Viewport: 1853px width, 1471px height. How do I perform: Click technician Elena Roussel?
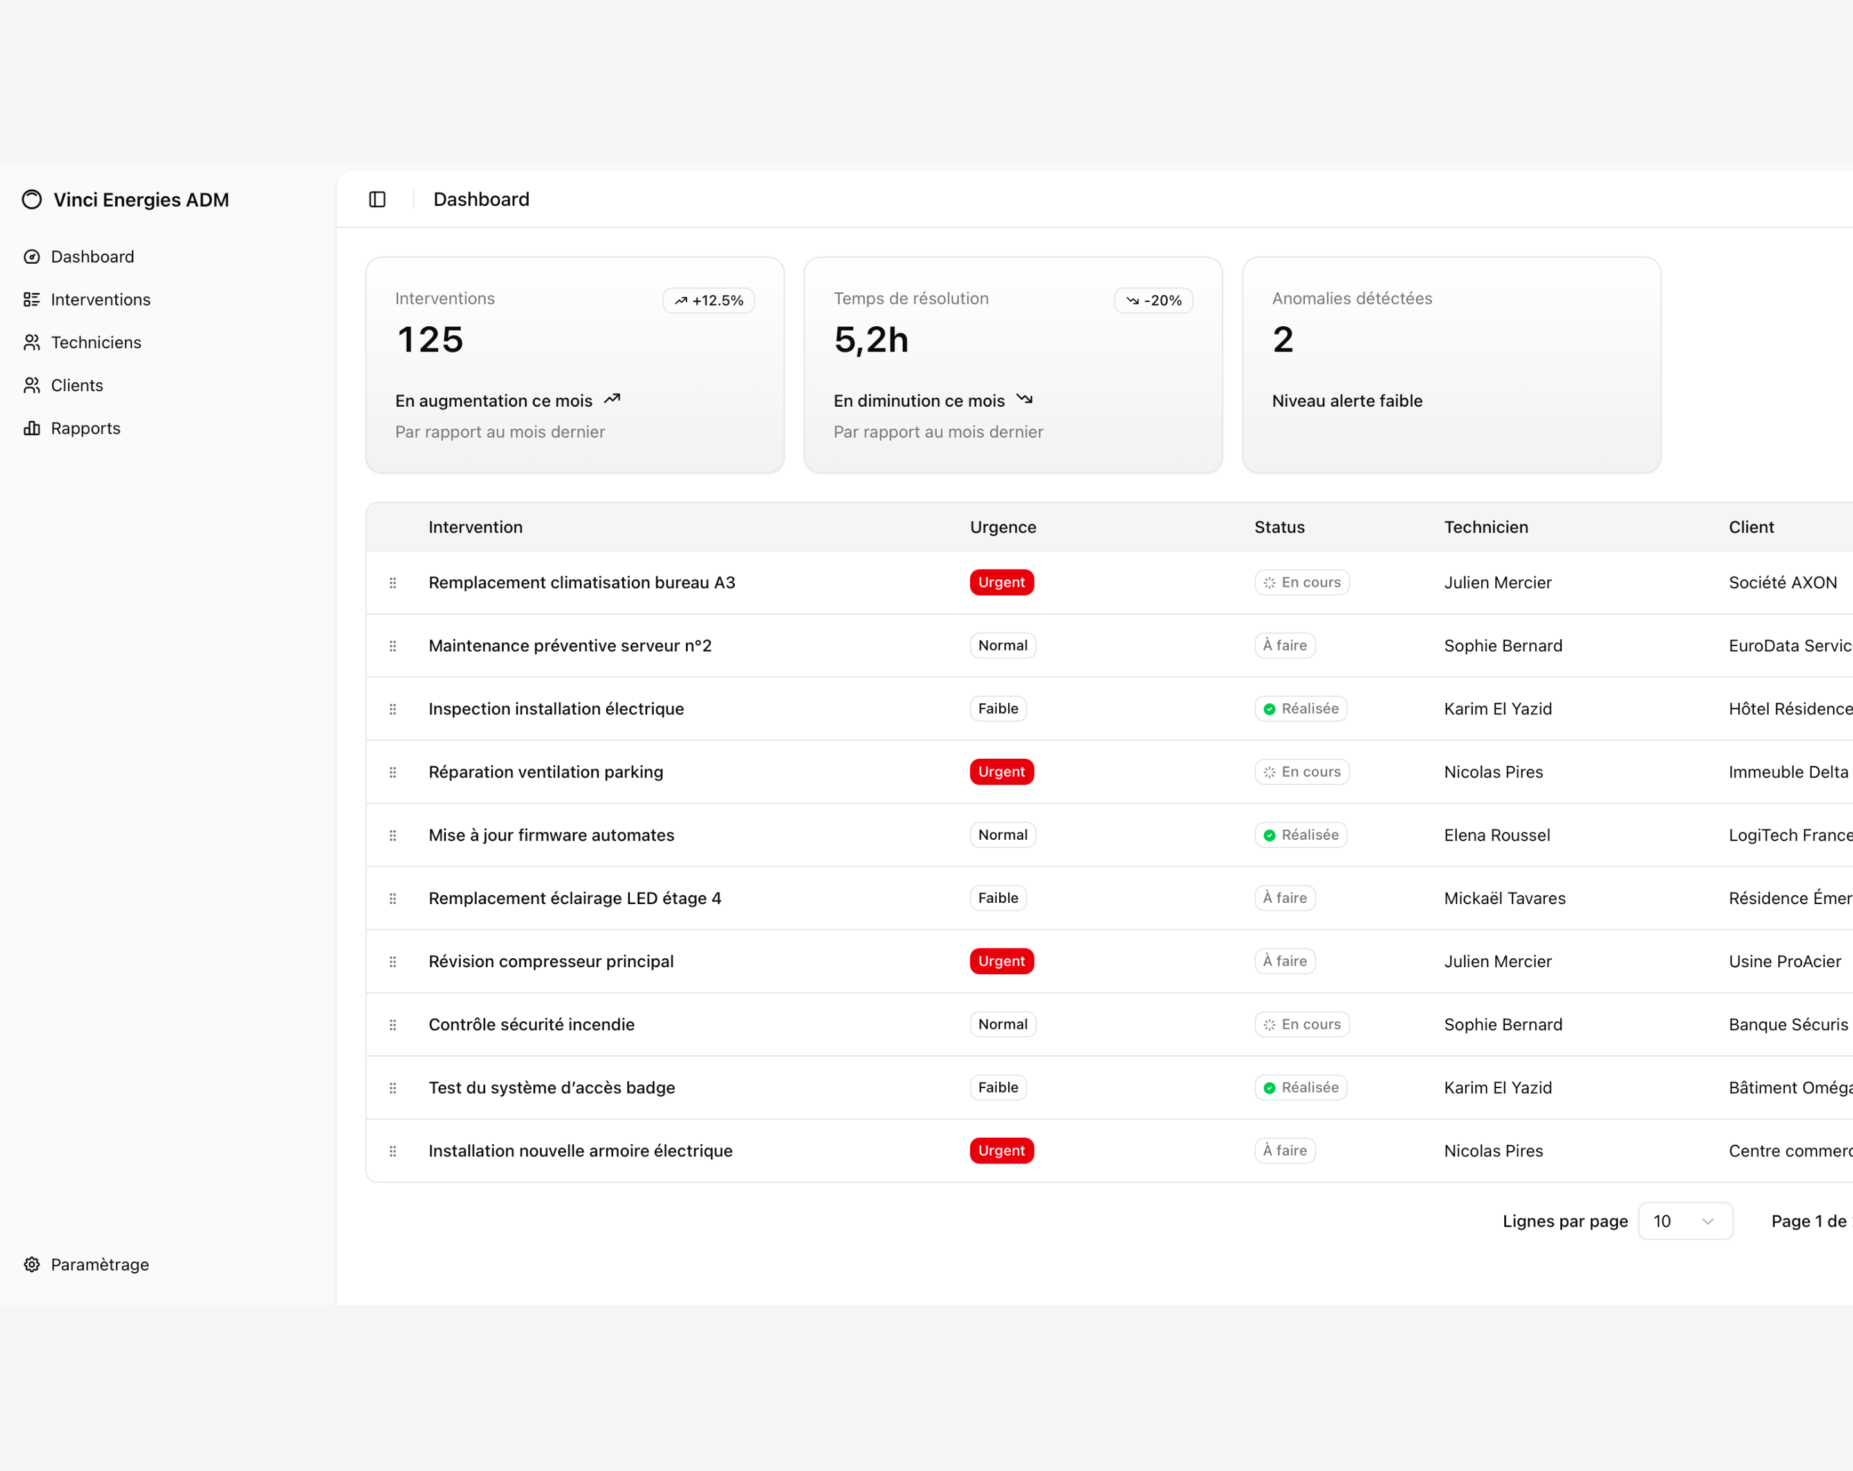coord(1497,836)
